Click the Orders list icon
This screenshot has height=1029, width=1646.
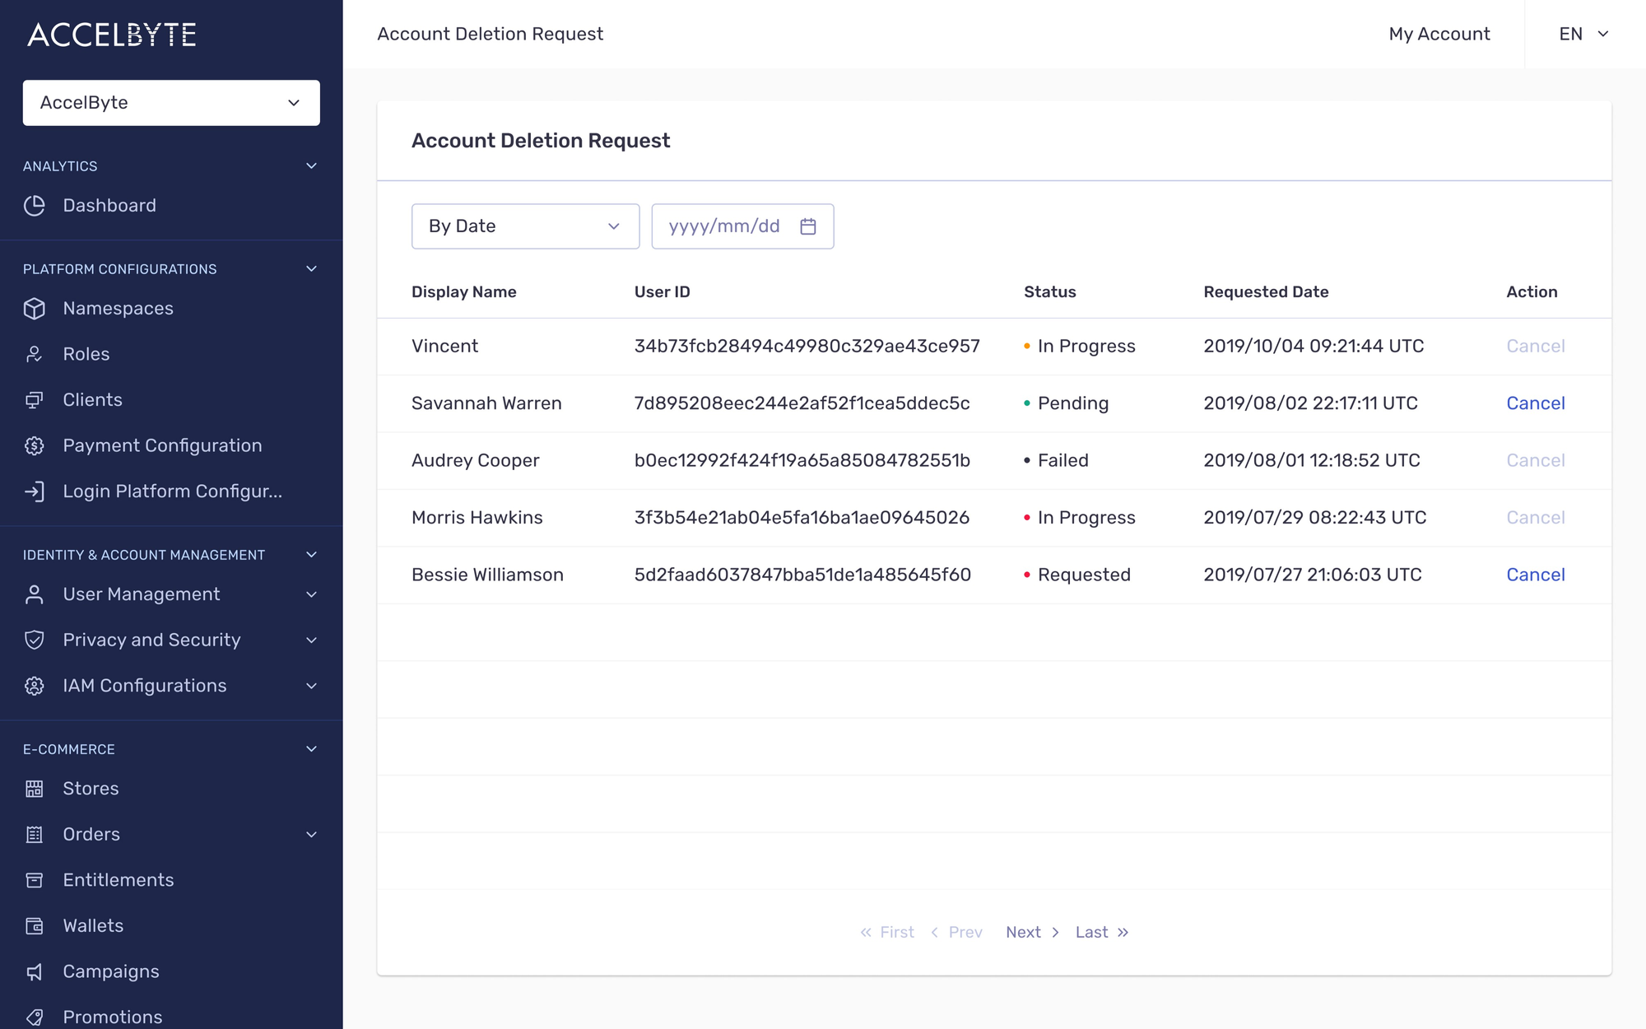(x=35, y=835)
